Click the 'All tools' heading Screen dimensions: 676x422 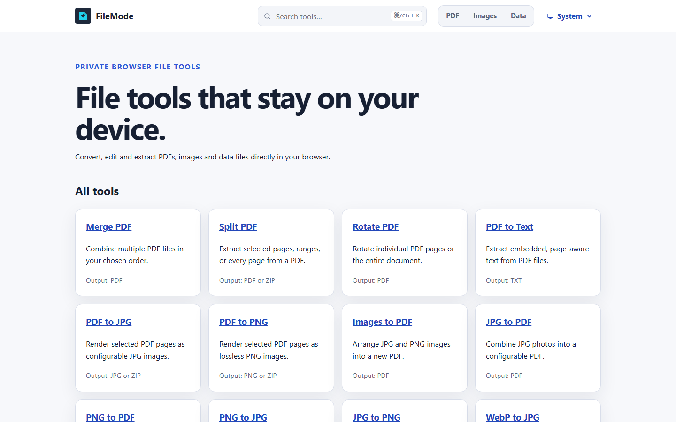pos(97,191)
